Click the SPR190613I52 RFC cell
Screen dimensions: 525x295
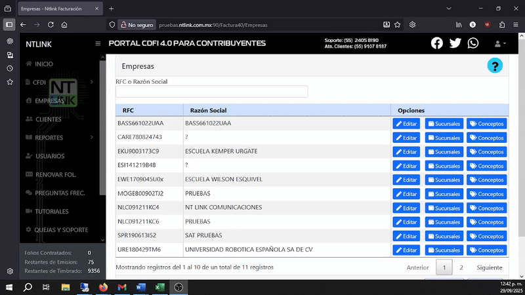[150, 235]
